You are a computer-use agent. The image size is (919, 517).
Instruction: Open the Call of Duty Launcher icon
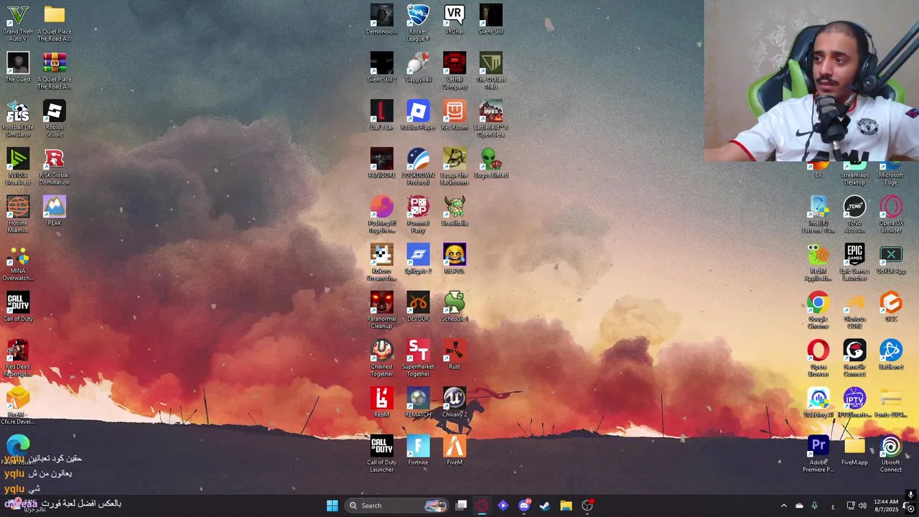pyautogui.click(x=381, y=455)
